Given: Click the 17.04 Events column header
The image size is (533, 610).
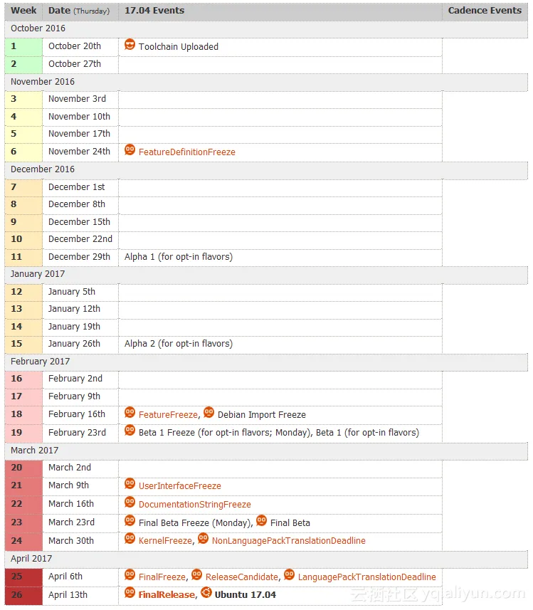Looking at the screenshot, I should pos(154,11).
